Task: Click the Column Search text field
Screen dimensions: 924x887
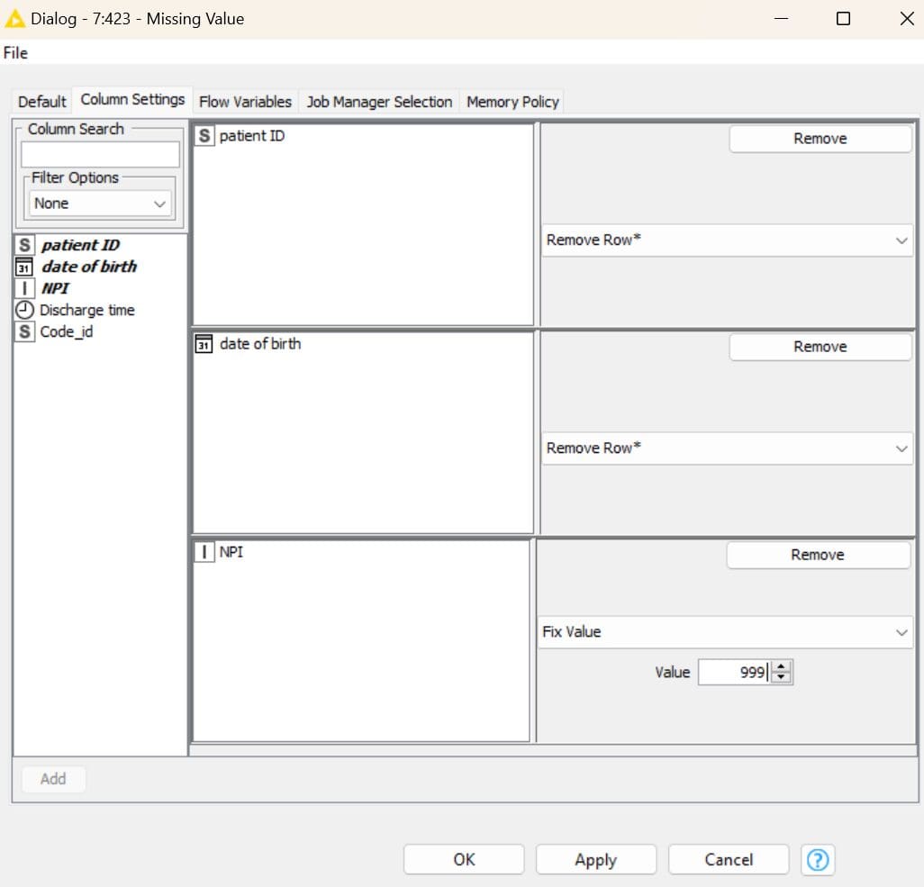Action: tap(100, 154)
